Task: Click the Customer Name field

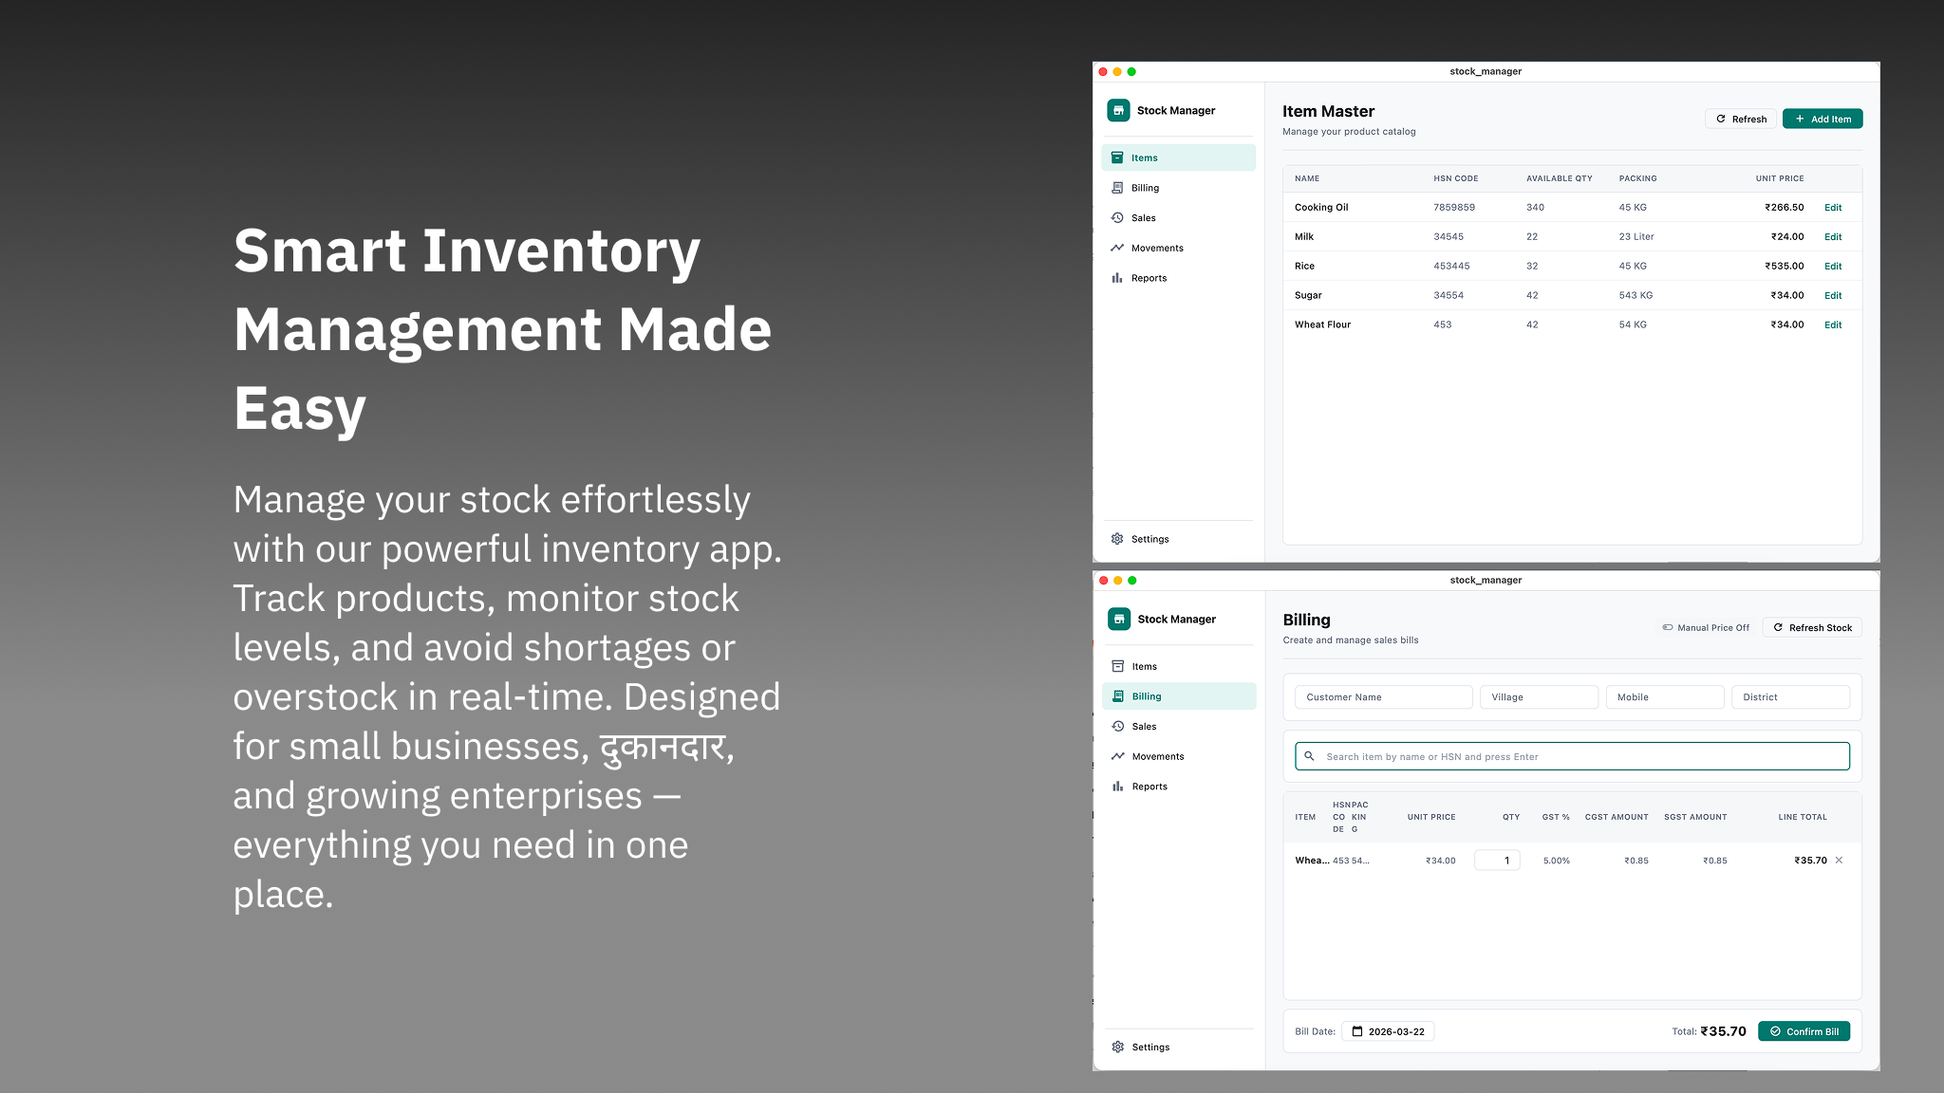Action: (1383, 696)
